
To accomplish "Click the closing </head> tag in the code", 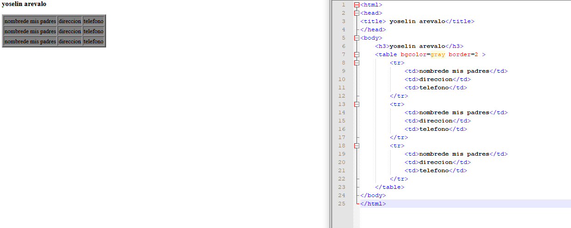I will click(373, 29).
